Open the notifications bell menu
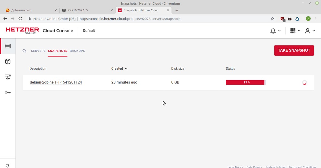 tap(275, 31)
